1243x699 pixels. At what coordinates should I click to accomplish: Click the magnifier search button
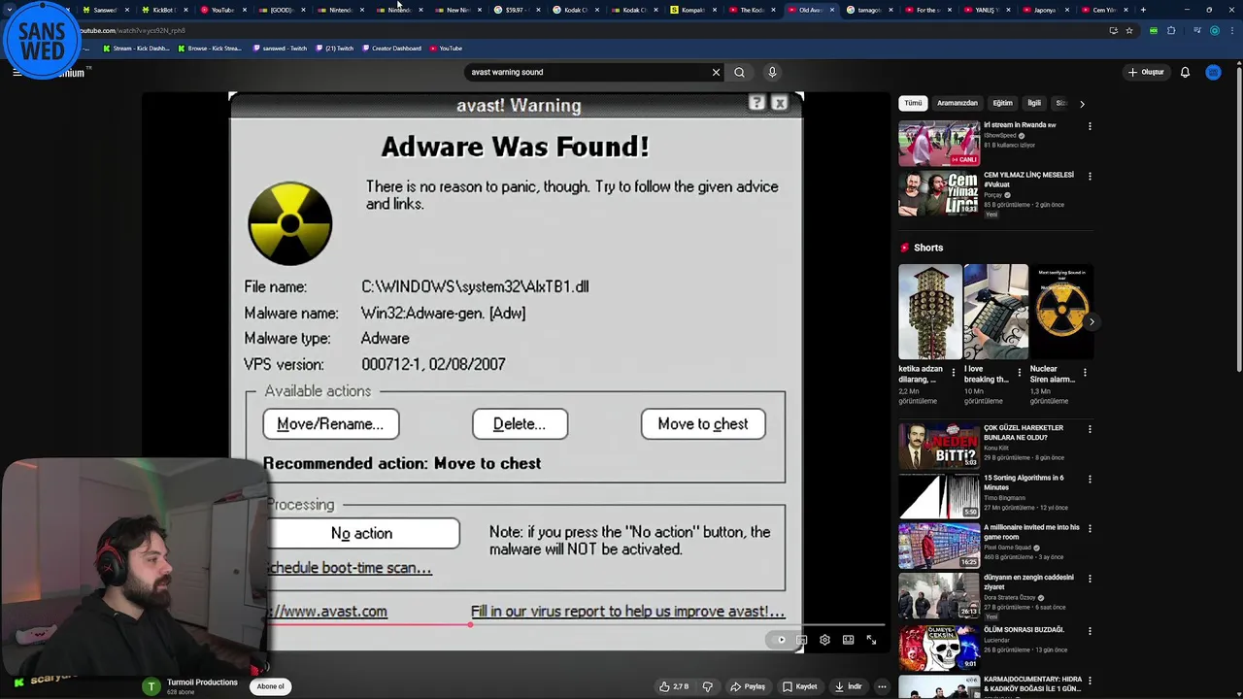click(x=739, y=72)
